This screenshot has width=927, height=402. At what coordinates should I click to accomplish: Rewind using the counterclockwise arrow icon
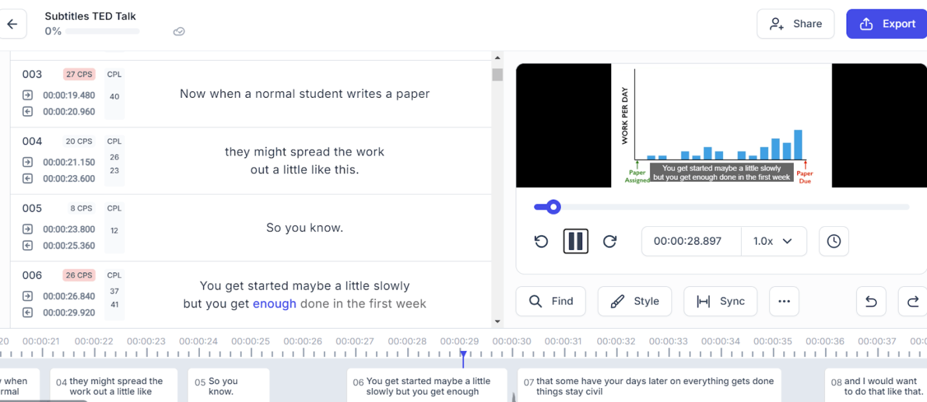point(541,241)
